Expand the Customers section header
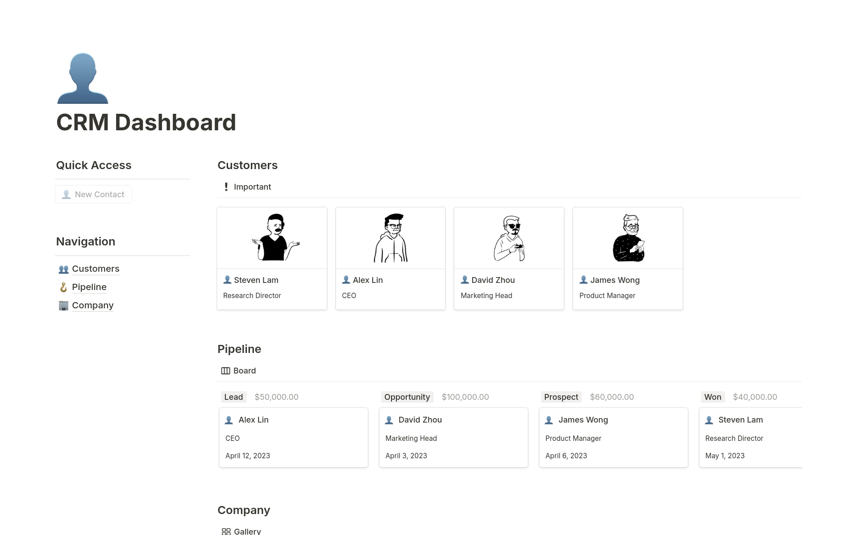Image resolution: width=857 pixels, height=535 pixels. click(247, 165)
